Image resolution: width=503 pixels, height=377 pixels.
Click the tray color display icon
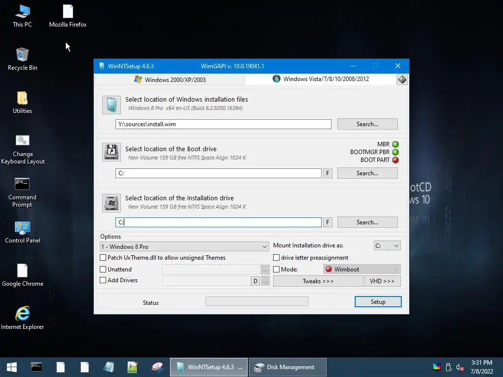pyautogui.click(x=437, y=367)
